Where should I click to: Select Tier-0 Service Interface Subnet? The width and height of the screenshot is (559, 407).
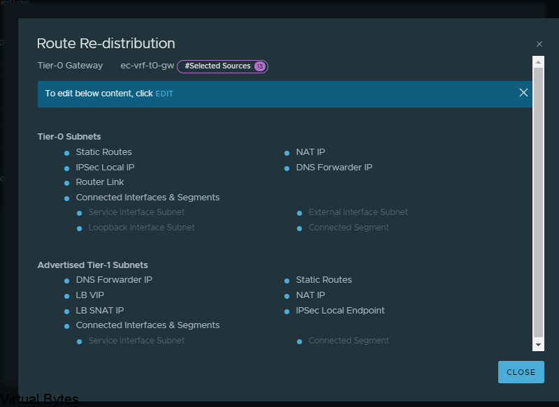point(136,212)
